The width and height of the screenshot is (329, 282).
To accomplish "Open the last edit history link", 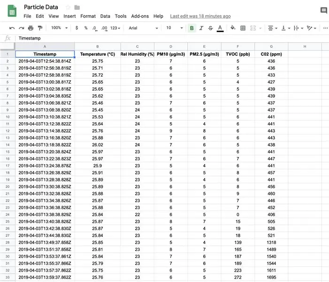I will coord(200,16).
